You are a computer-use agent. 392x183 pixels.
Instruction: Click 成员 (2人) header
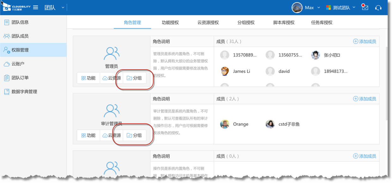click(x=228, y=99)
